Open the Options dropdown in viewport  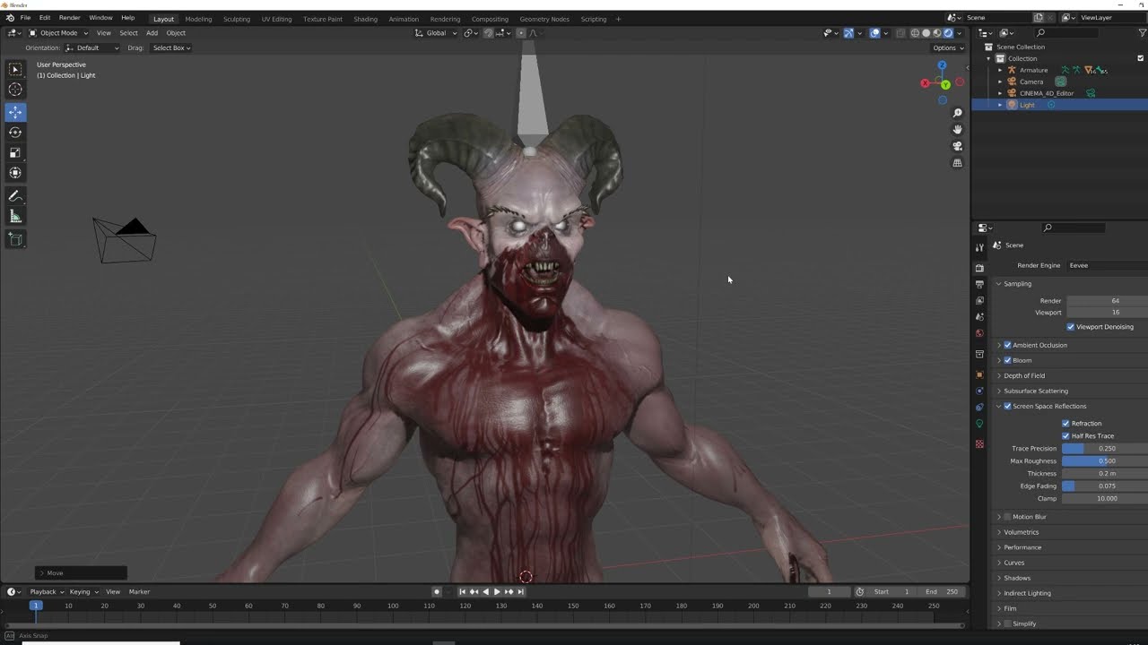tap(947, 47)
